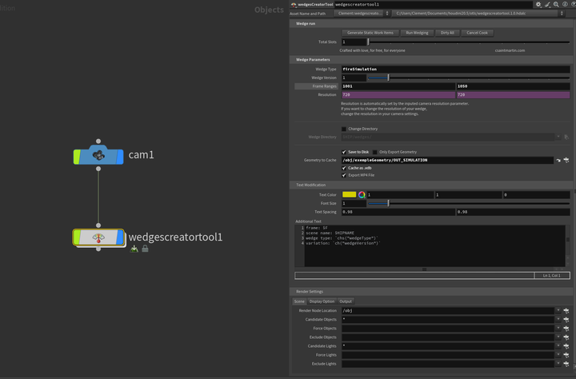Image resolution: width=576 pixels, height=379 pixels.
Task: Click node chooser icon for Geometry to Cache
Action: coord(566,160)
